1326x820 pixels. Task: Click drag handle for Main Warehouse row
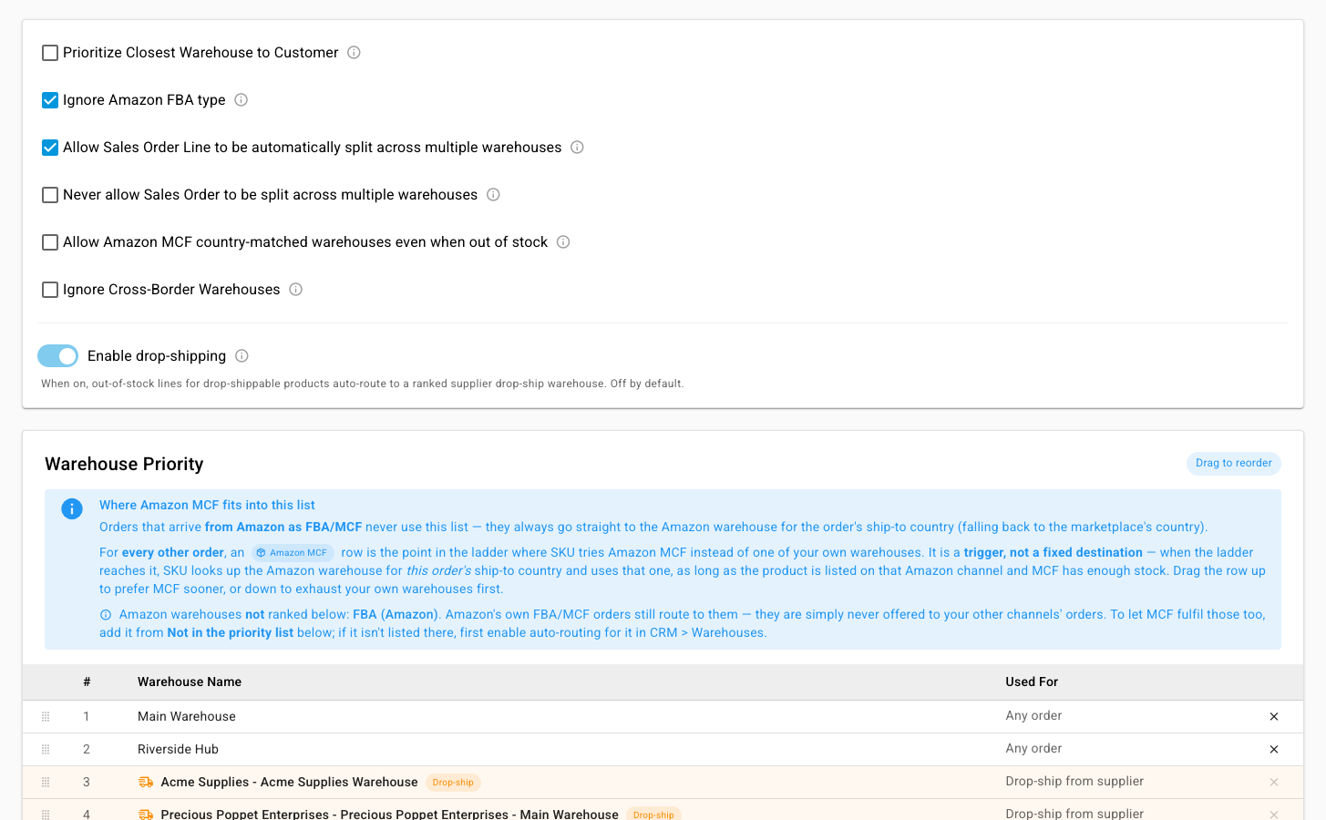(46, 717)
